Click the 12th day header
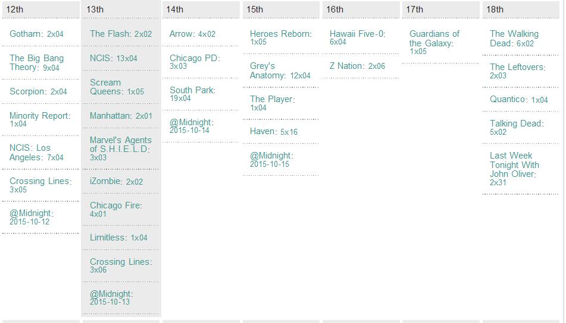This screenshot has height=323, width=566. [x=41, y=9]
